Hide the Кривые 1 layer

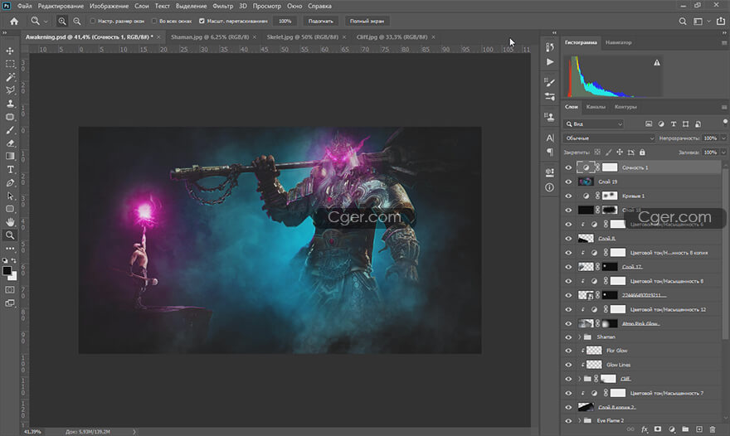(x=568, y=196)
